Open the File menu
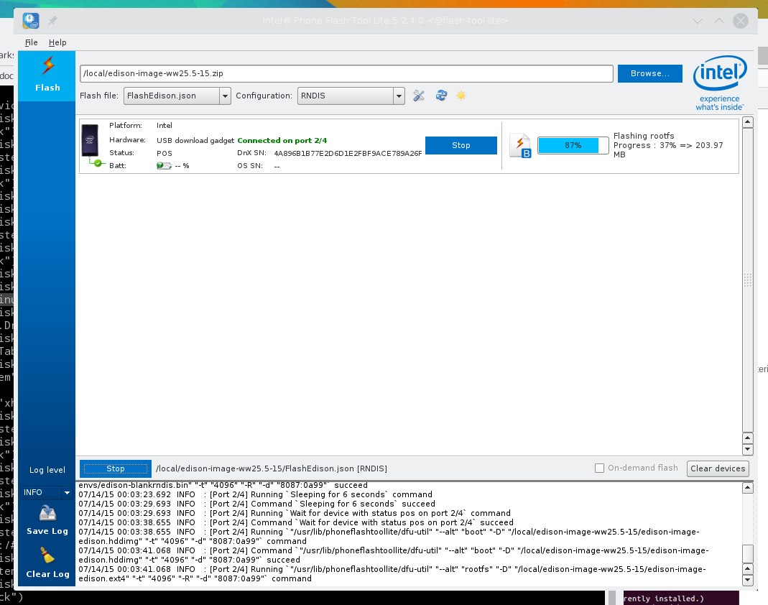 tap(32, 42)
